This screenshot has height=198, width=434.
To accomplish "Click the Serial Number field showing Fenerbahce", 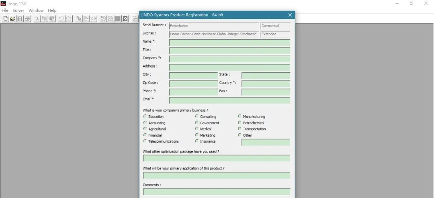I will point(214,26).
